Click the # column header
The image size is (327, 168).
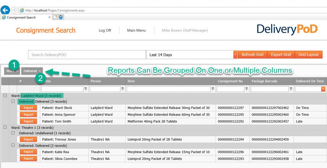(x=20, y=81)
